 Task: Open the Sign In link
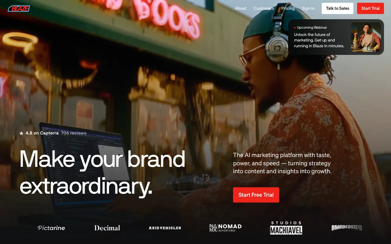(308, 9)
